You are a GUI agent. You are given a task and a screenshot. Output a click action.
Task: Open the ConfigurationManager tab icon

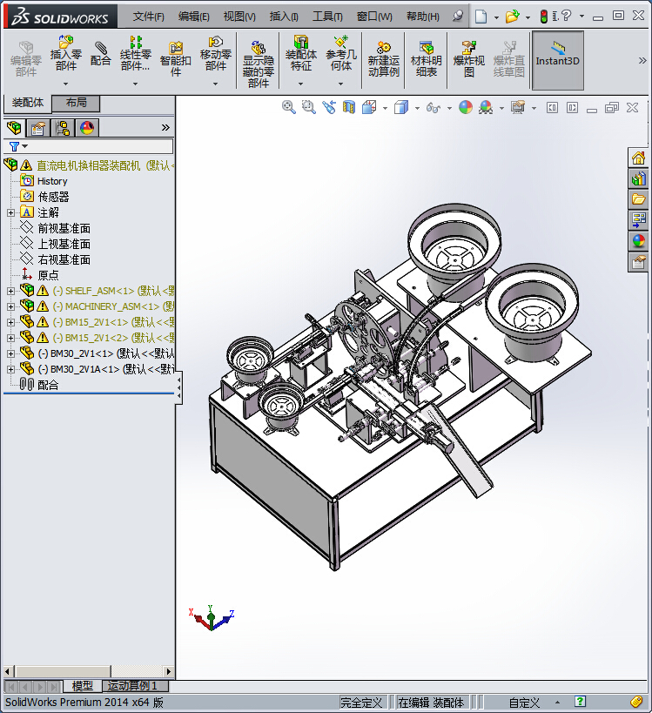point(63,128)
